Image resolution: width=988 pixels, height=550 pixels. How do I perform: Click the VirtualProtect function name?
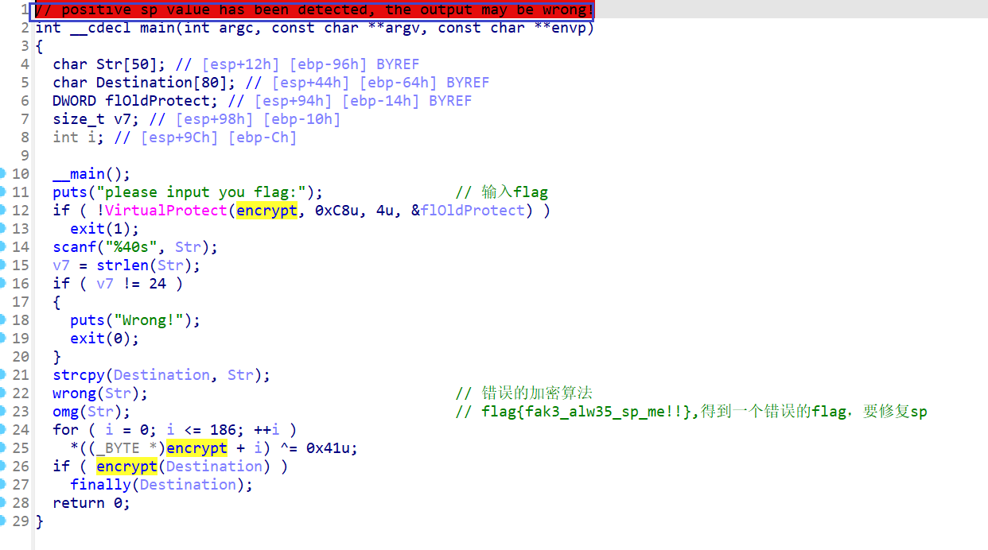(x=167, y=211)
